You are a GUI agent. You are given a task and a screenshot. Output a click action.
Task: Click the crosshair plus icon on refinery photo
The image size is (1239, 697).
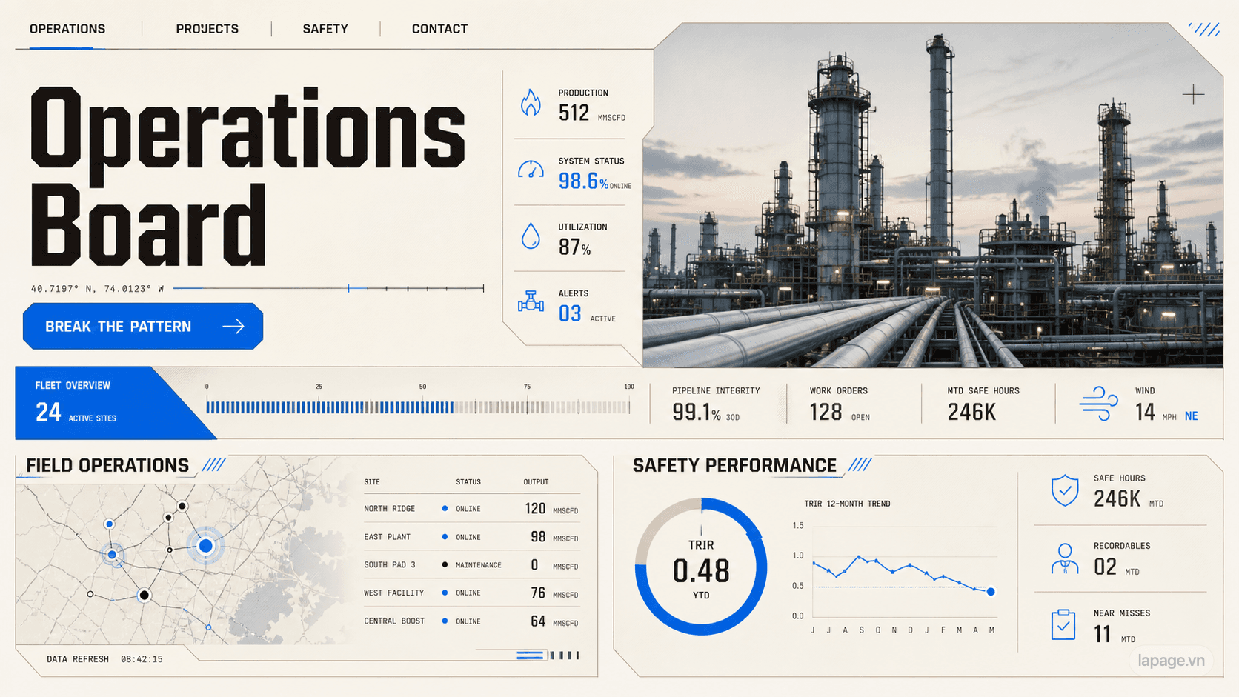click(1193, 94)
